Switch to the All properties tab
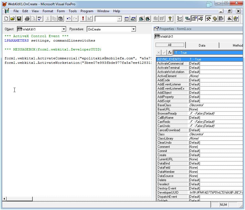The height and width of the screenshot is (210, 245). pos(170,45)
